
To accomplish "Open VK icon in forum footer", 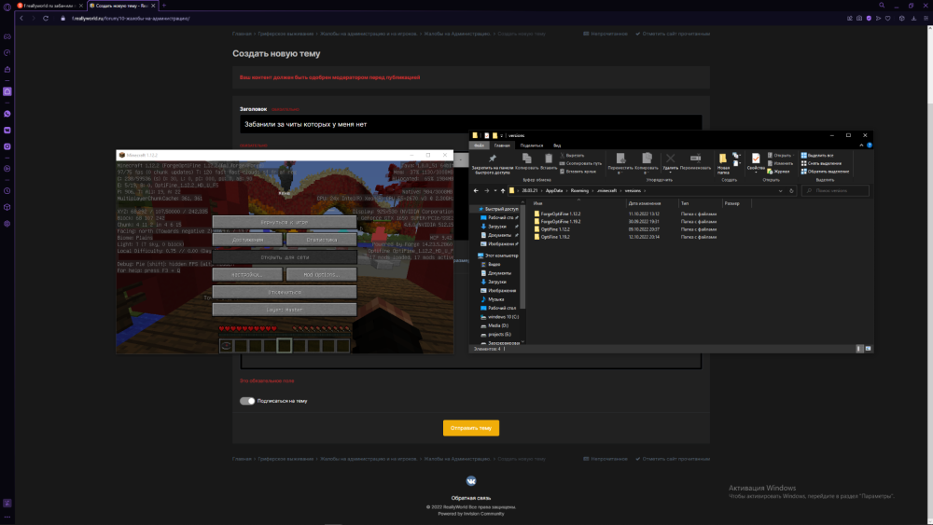I will (471, 481).
